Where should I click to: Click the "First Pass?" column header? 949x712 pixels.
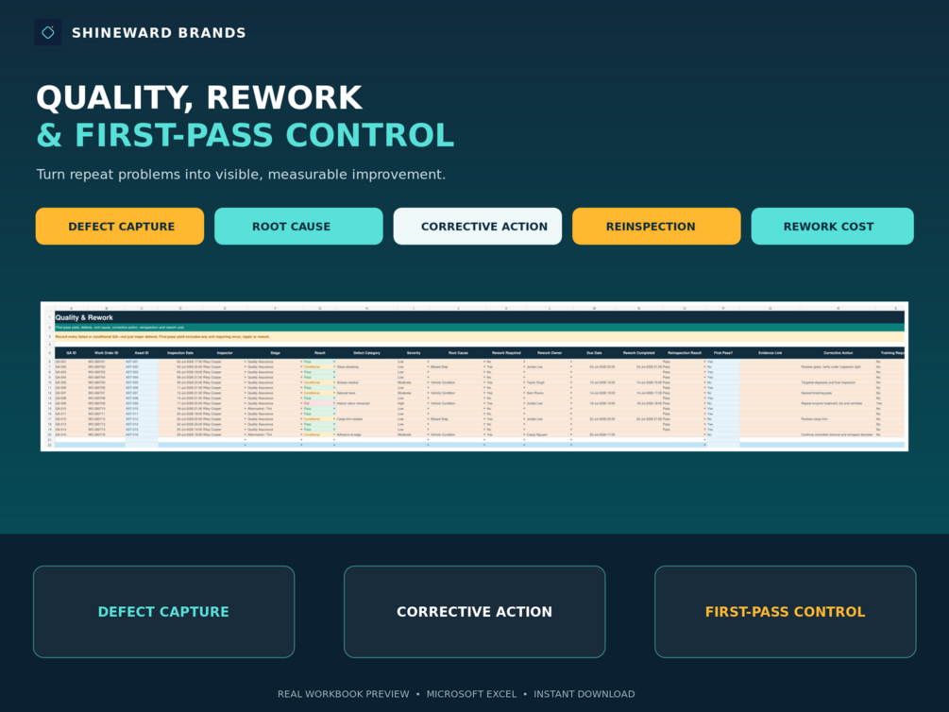723,352
